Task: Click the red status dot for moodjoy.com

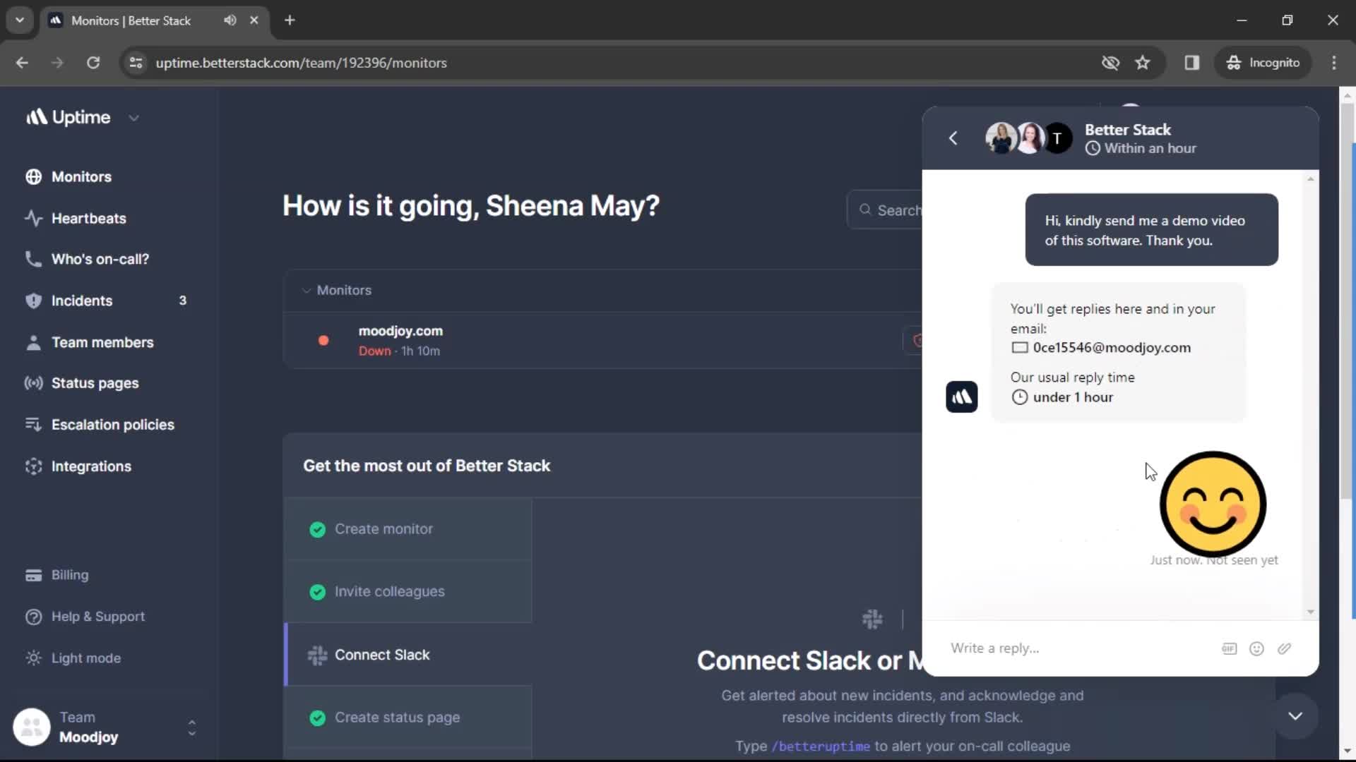Action: tap(323, 341)
